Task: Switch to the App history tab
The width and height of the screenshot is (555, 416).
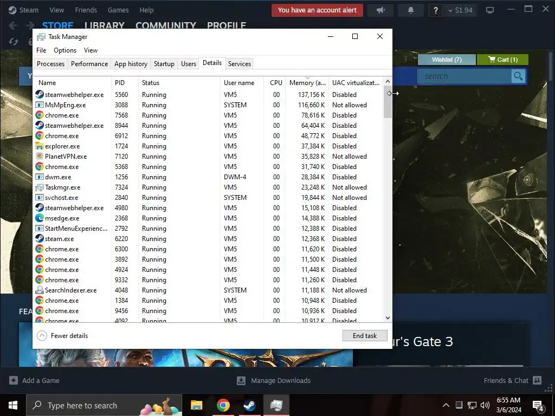Action: pyautogui.click(x=131, y=64)
